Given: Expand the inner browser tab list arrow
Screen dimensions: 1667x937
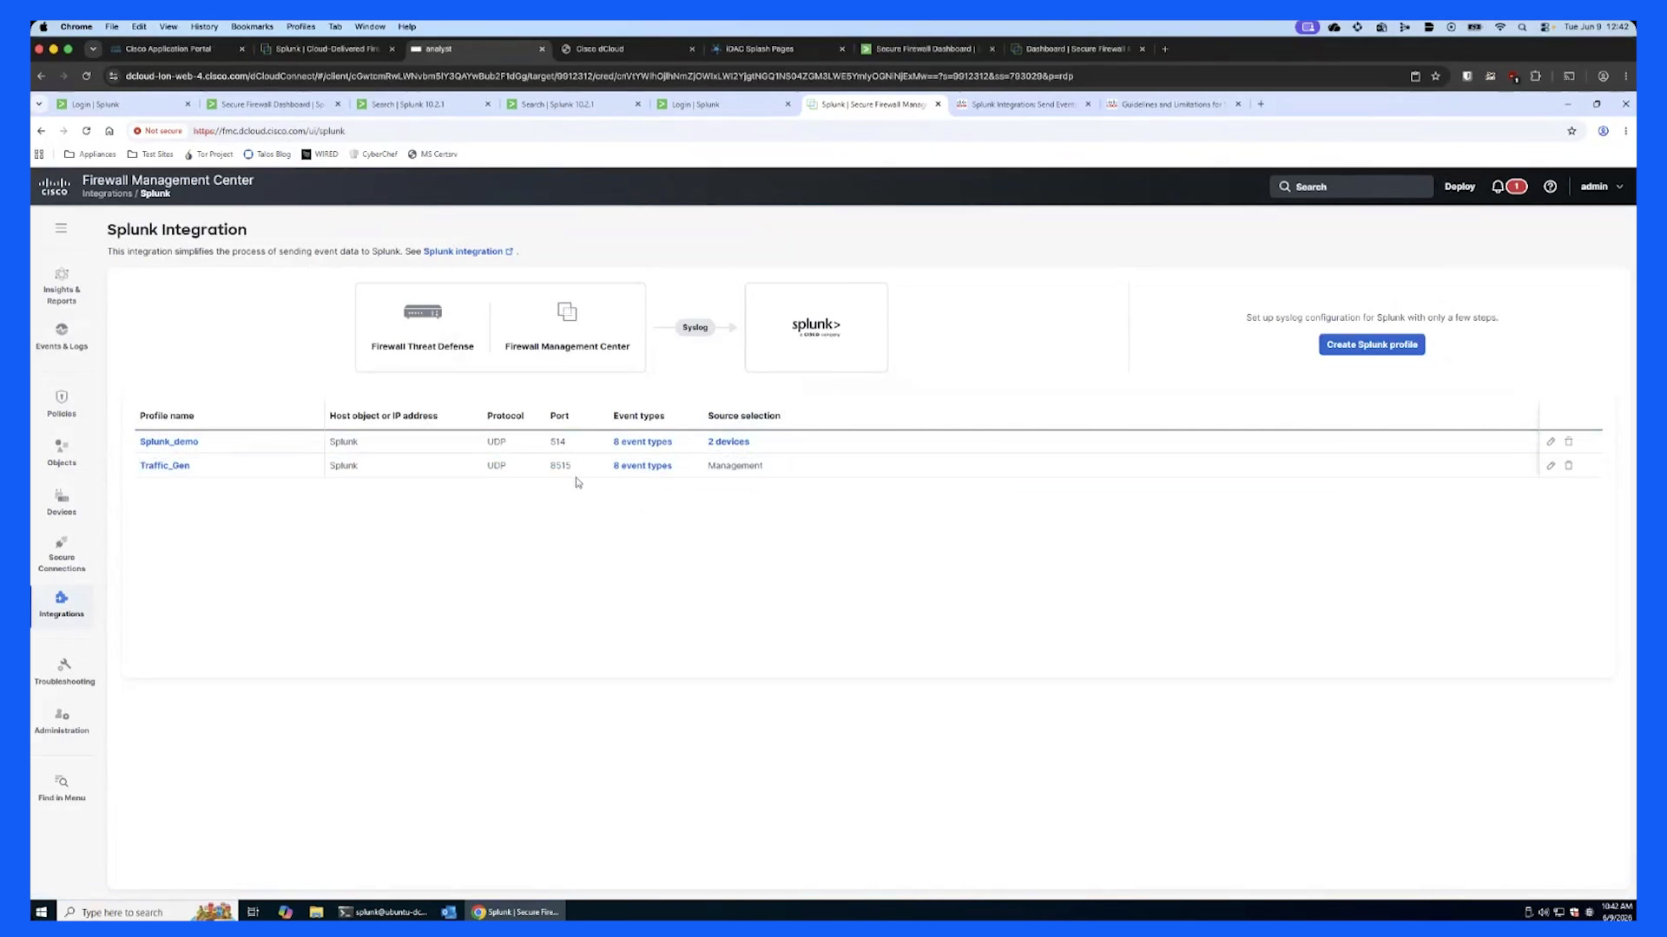Looking at the screenshot, I should (x=39, y=104).
